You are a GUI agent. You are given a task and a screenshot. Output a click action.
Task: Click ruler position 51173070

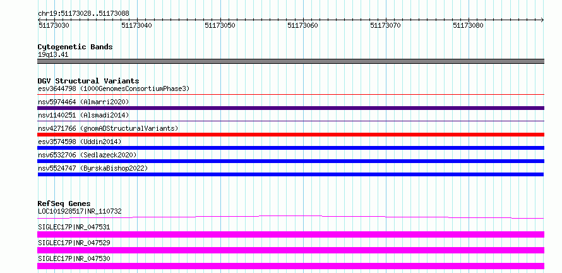[x=385, y=25]
